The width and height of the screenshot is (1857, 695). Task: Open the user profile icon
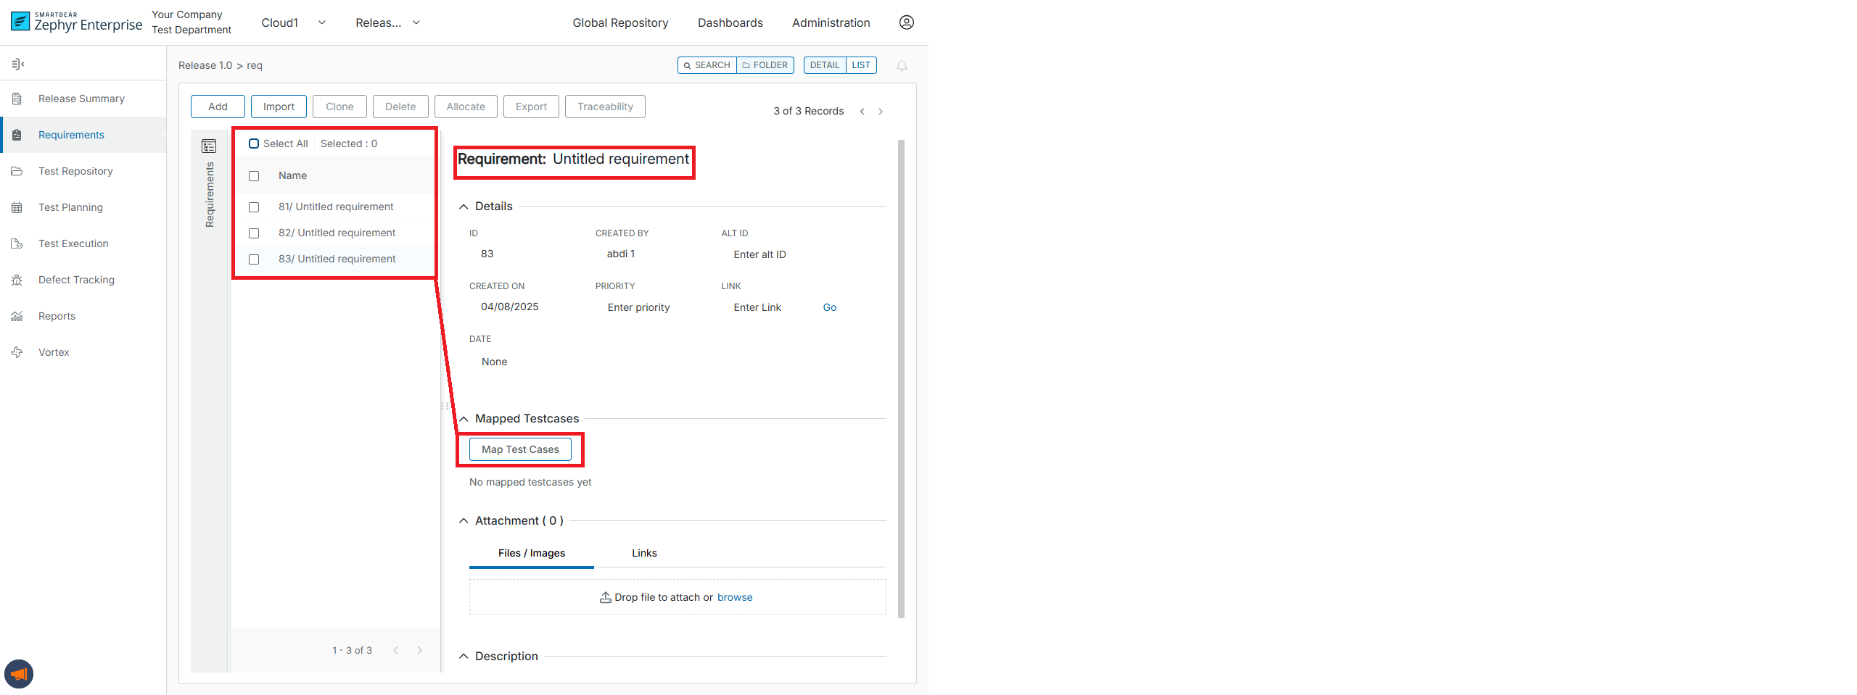pos(906,22)
